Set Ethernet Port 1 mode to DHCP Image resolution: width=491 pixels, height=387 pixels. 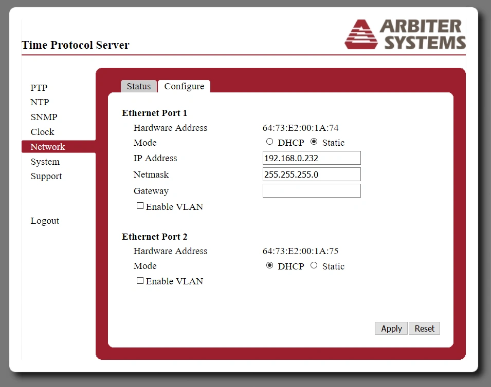tap(269, 142)
